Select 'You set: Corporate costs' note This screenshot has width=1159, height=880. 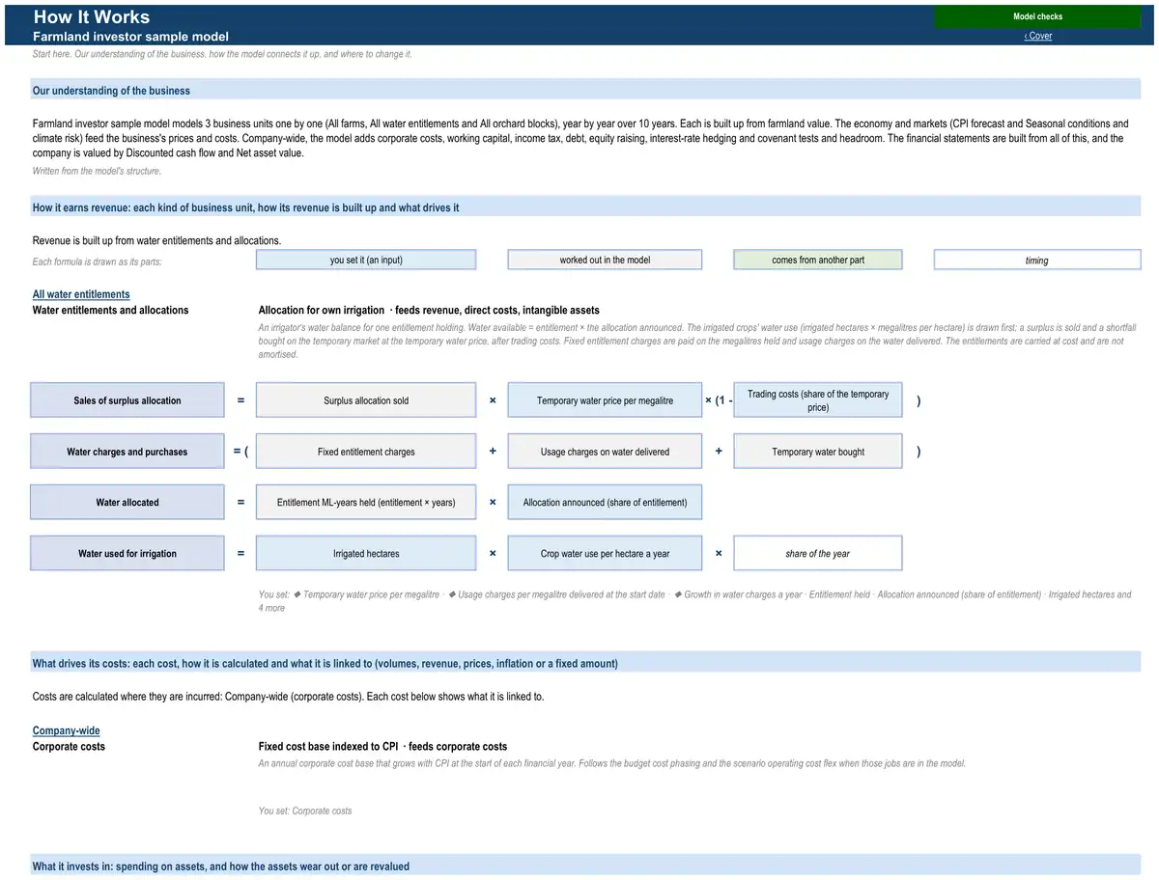coord(305,811)
